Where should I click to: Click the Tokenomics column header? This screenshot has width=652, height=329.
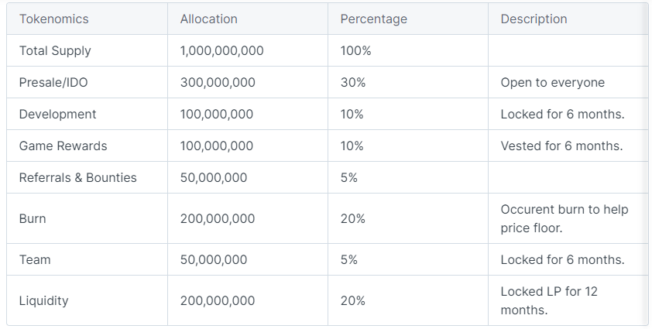point(54,19)
